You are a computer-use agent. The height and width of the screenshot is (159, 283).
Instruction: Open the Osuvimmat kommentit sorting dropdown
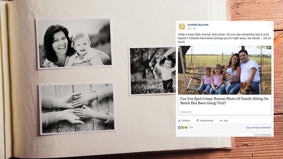(259, 128)
